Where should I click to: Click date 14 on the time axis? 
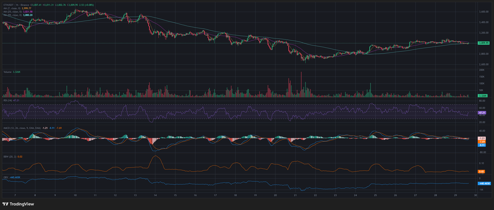tap(155, 195)
